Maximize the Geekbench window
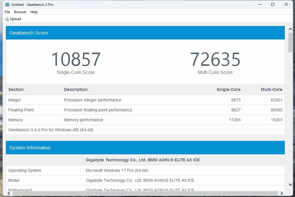The width and height of the screenshot is (295, 197). [273, 4]
